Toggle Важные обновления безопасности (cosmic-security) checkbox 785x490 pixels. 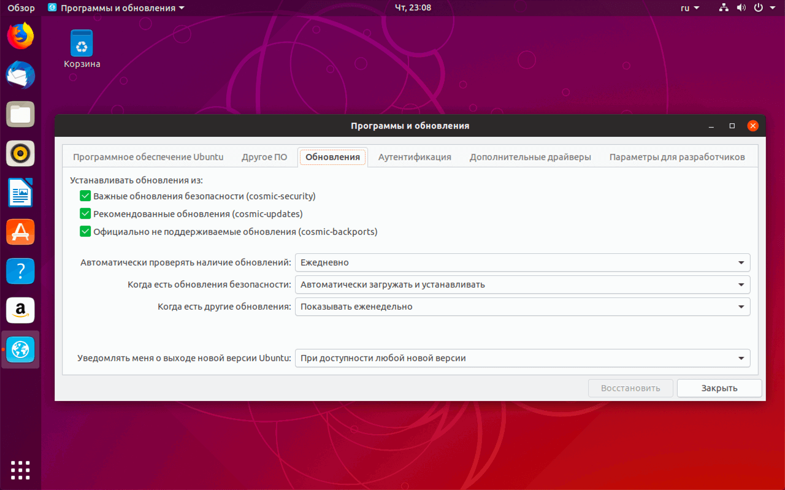point(85,196)
